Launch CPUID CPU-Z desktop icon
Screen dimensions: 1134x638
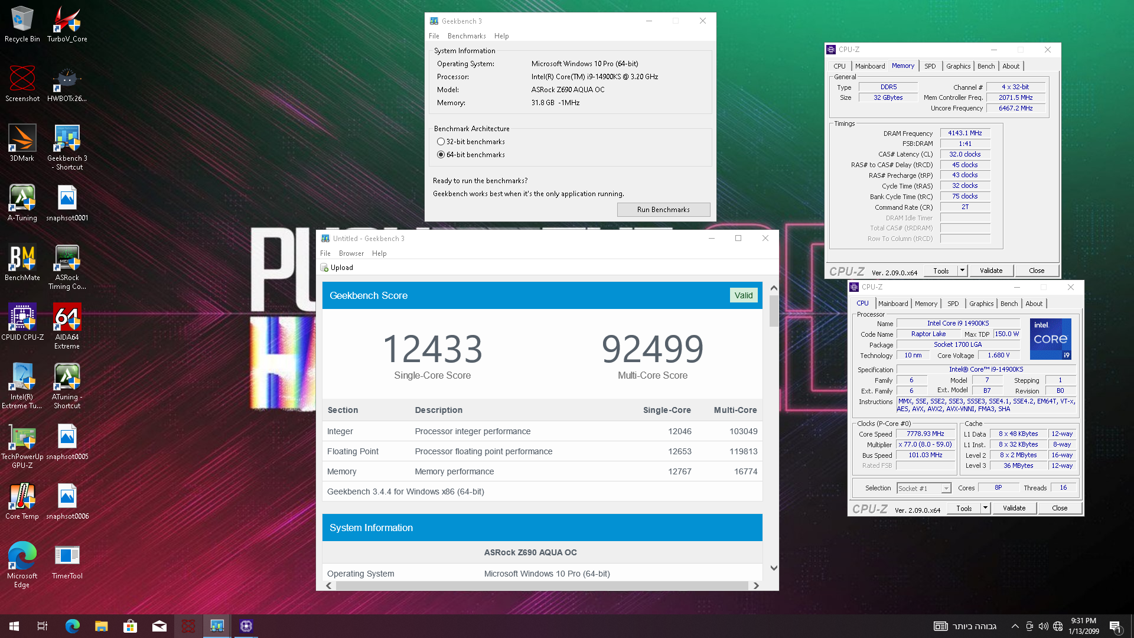22,323
